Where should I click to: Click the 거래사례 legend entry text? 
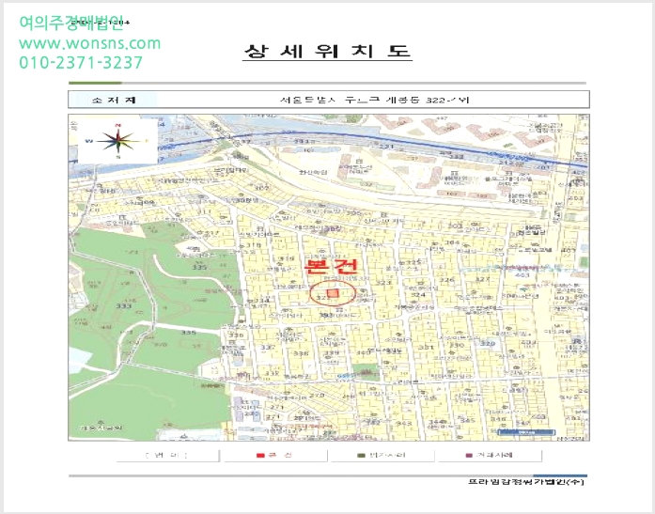[494, 455]
